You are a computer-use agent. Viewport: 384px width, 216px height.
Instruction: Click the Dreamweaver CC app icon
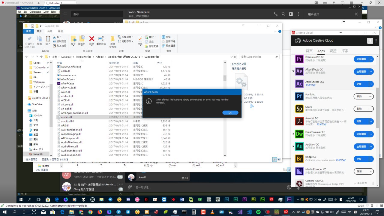299,134
